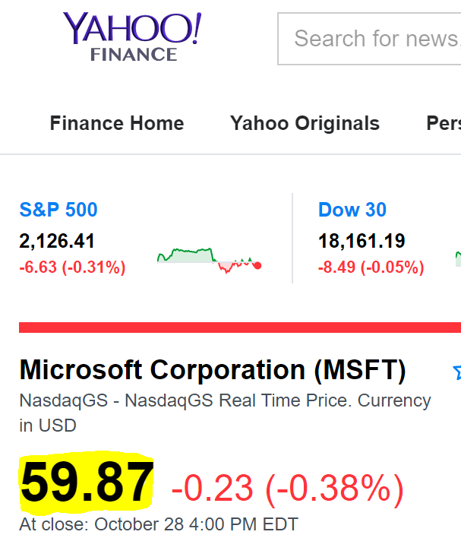Click the S&P 500 value 2,126.41
461x538 pixels.
click(57, 242)
